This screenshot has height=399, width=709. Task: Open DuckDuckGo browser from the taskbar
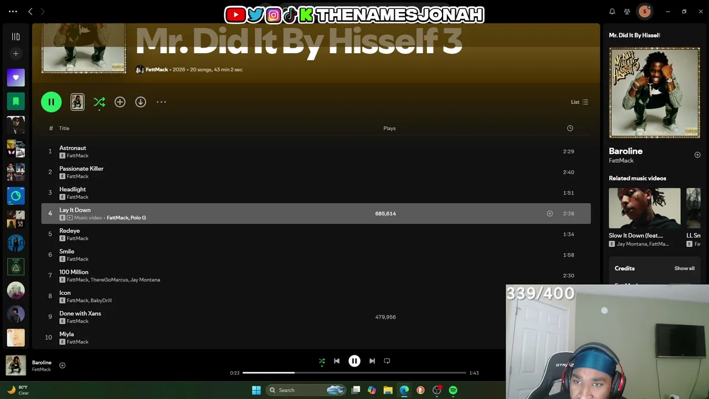420,390
